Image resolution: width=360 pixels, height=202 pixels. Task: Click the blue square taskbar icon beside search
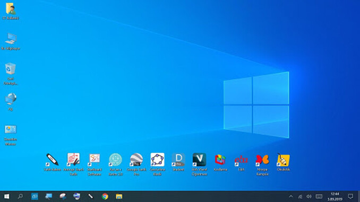[x=35, y=197]
